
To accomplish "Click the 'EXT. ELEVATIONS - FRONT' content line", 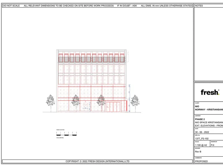I will click(x=209, y=126).
